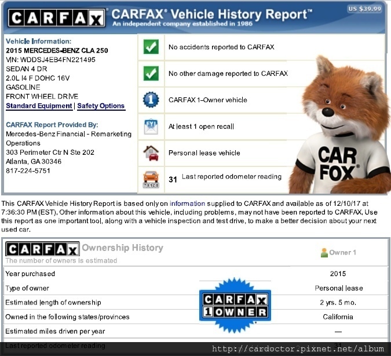The width and height of the screenshot is (391, 356).
Task: Click the house and car lease icon
Action: [151, 153]
